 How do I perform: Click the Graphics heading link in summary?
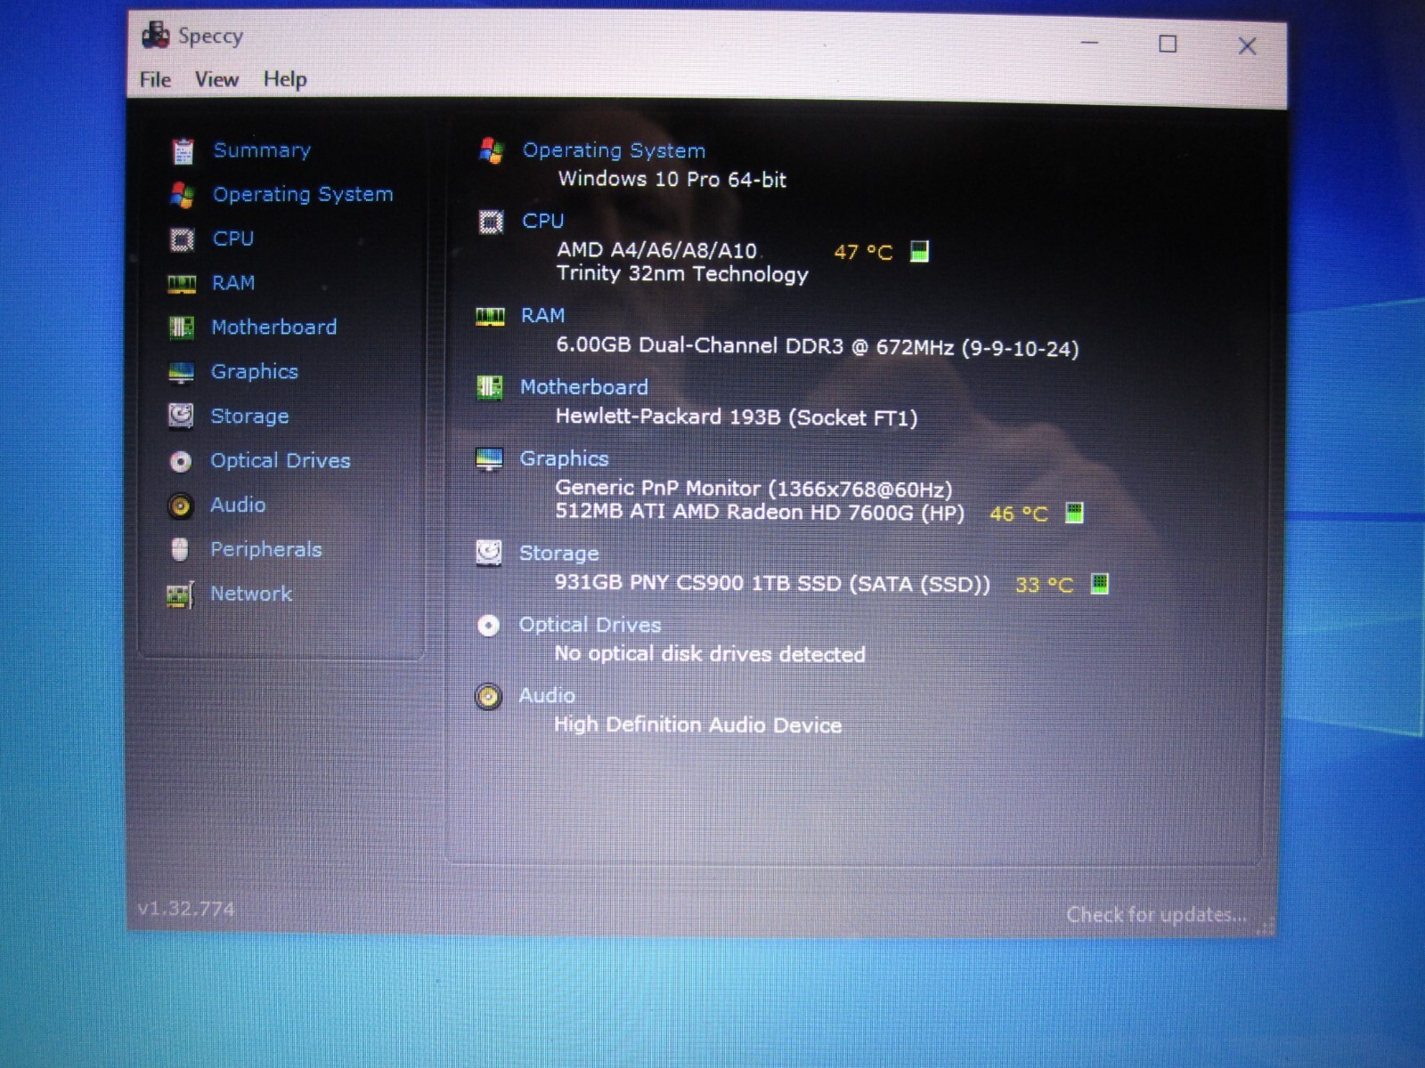pyautogui.click(x=564, y=458)
